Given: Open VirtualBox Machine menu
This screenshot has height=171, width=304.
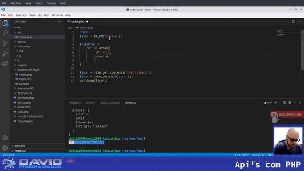Looking at the screenshot, I should pyautogui.click(x=16, y=3).
